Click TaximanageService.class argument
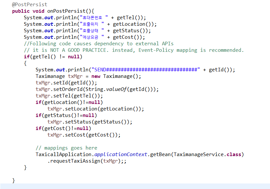This screenshot has height=189, width=270. point(207,154)
